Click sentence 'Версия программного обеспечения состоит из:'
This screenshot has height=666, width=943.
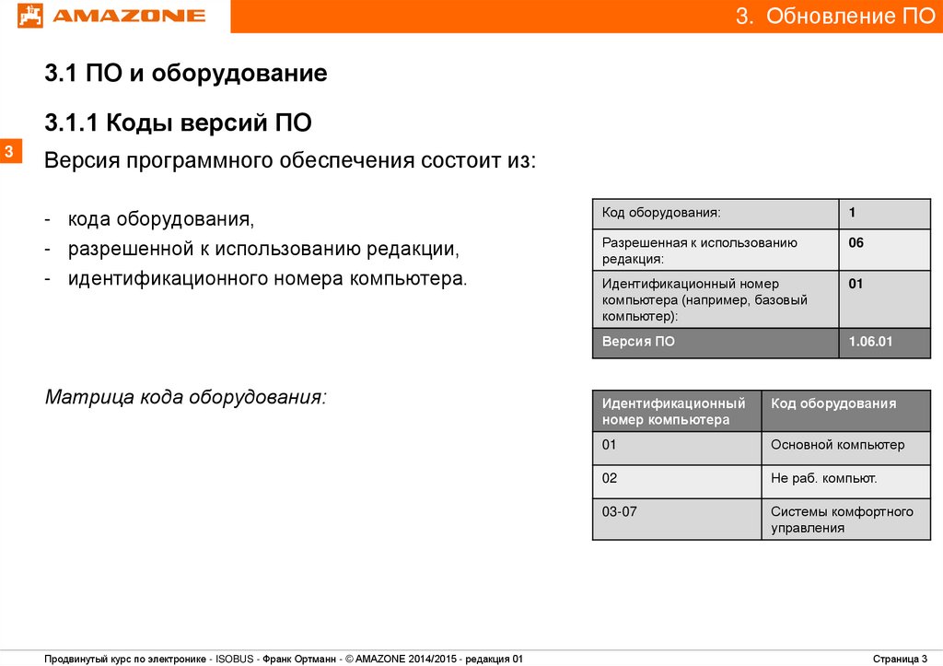[x=290, y=160]
